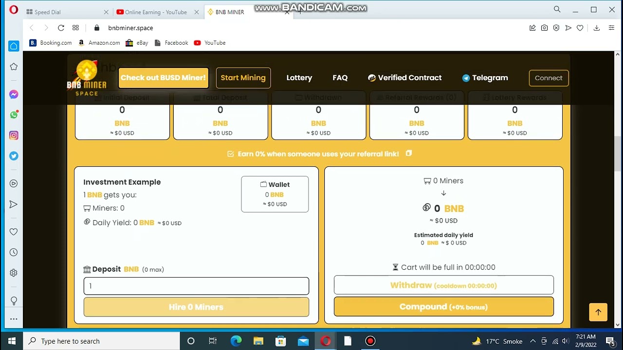Open the lightbulb icon in sidebar
Screen dimensions: 623x350
pyautogui.click(x=14, y=300)
